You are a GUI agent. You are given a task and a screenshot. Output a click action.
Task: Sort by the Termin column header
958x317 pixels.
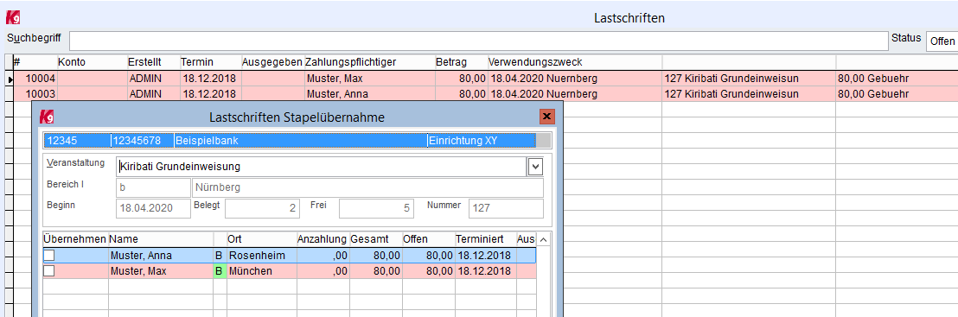[210, 61]
